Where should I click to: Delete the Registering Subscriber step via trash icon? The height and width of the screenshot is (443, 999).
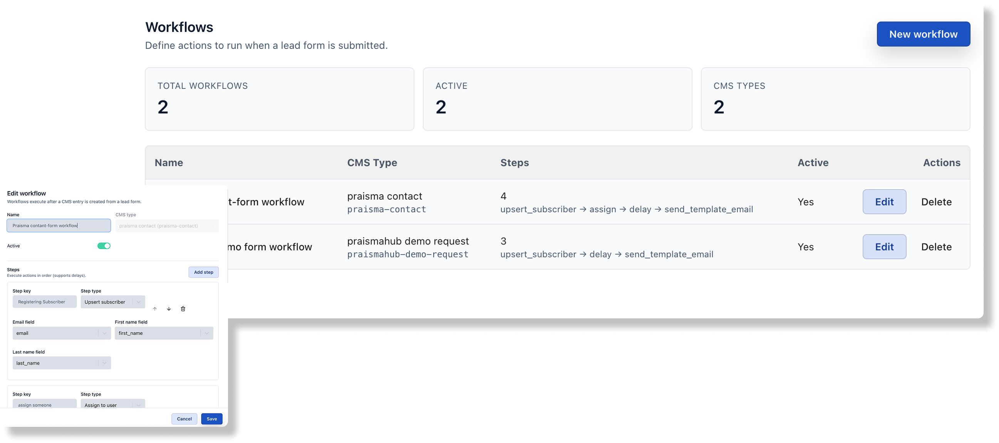pyautogui.click(x=183, y=309)
